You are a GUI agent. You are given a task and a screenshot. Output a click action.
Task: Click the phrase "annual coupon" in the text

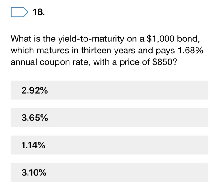click(40, 61)
